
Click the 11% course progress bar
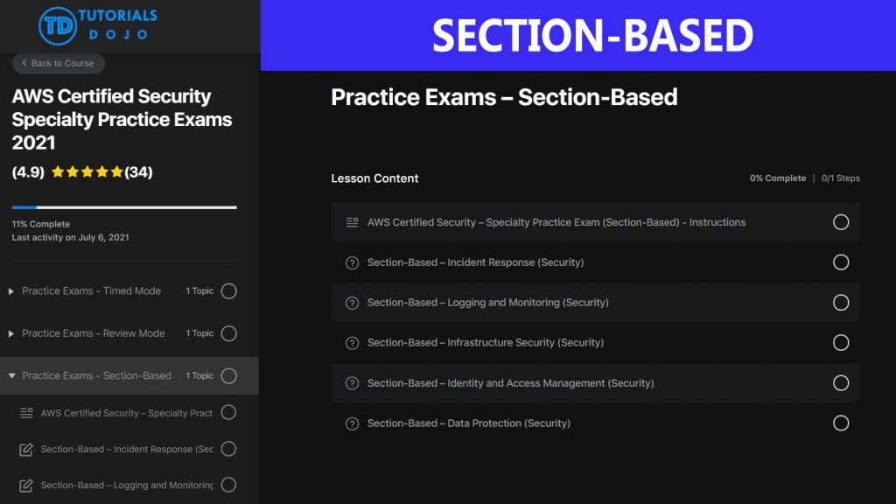click(123, 207)
